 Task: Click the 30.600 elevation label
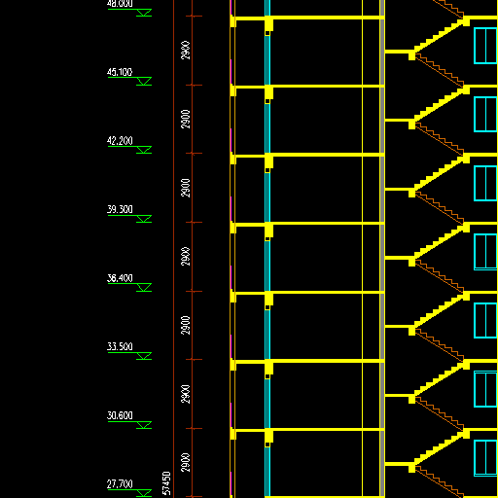click(x=120, y=415)
